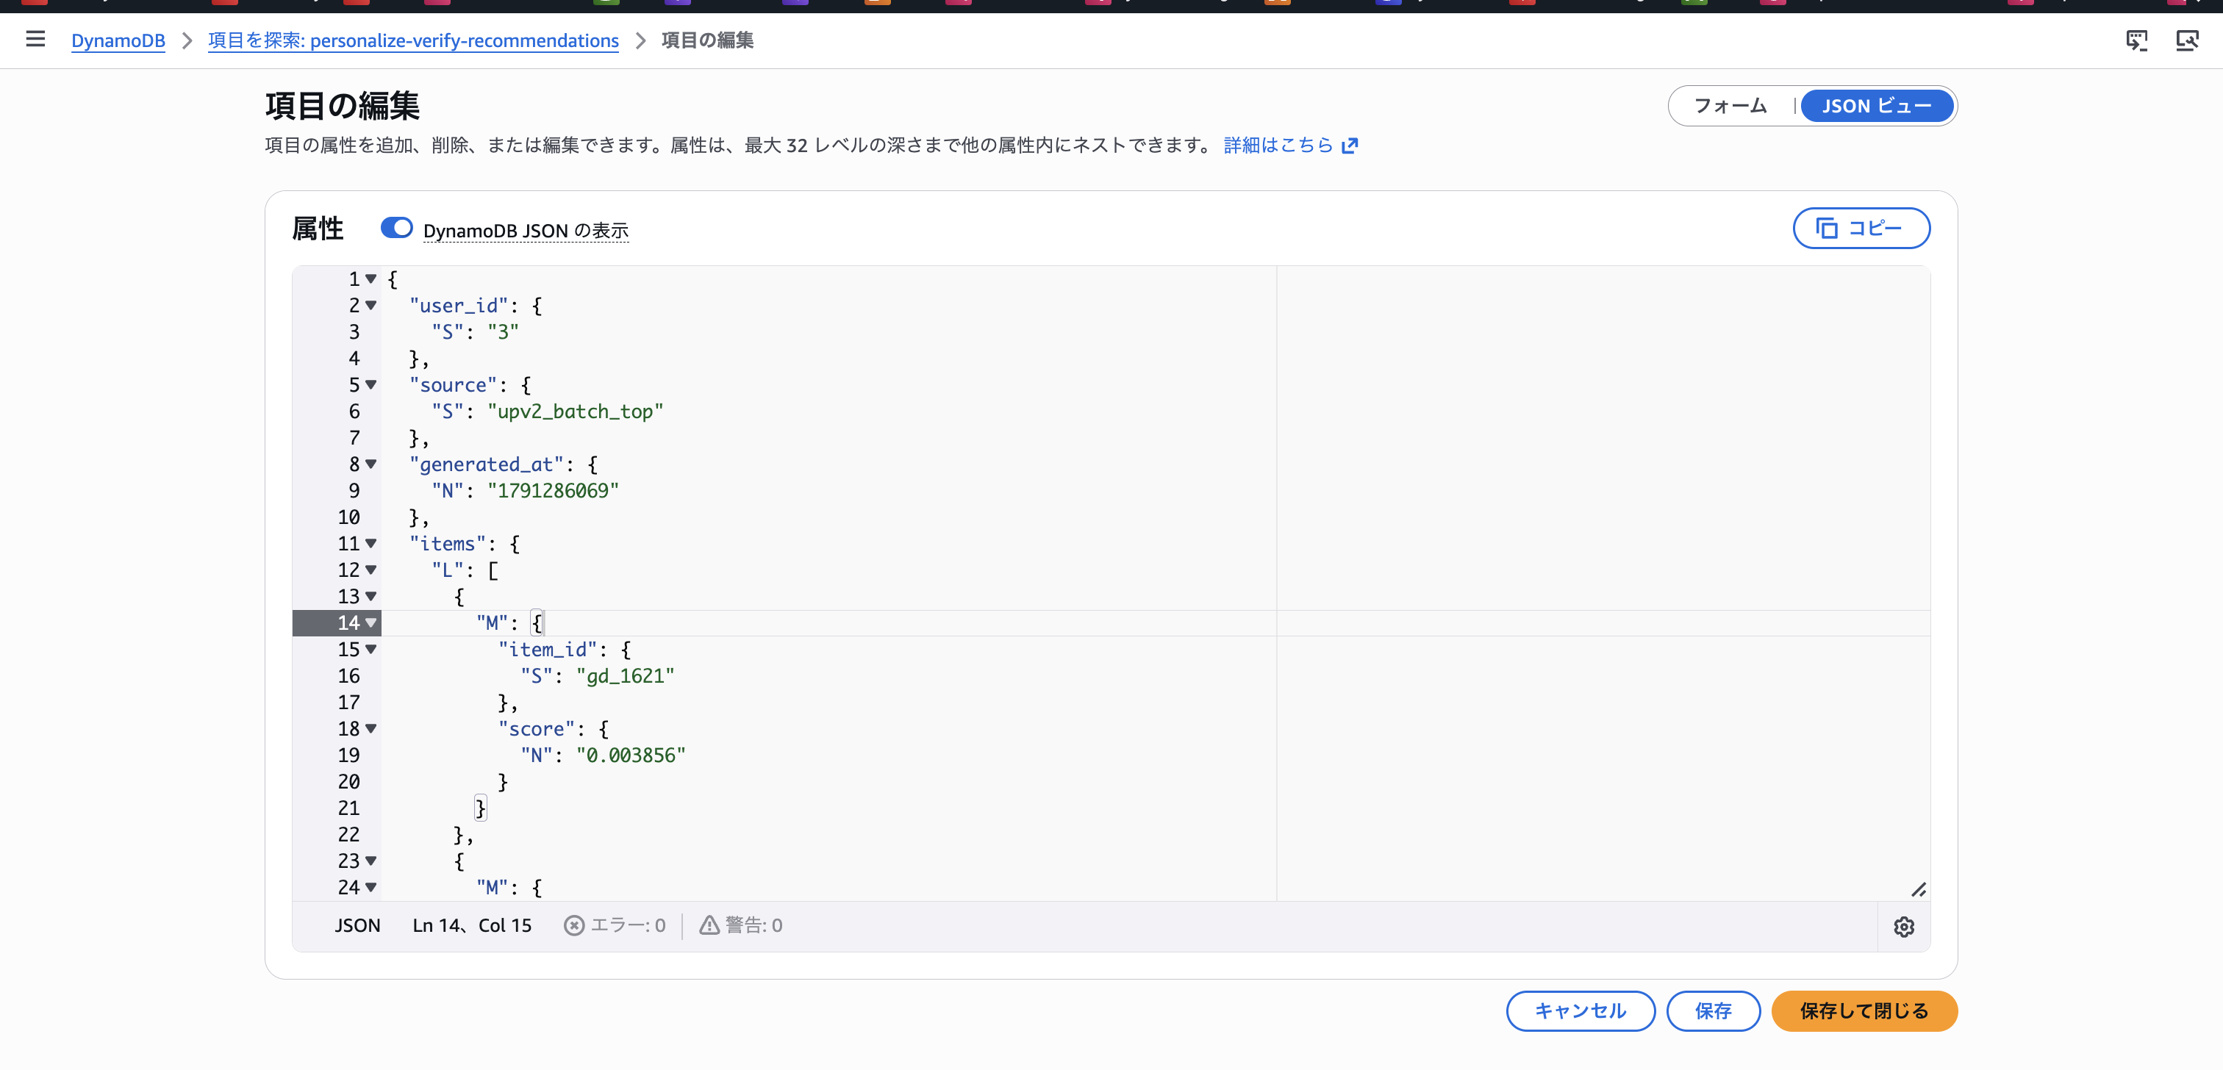Select the JSON ビュー tab
Viewport: 2223px width, 1070px height.
pos(1876,106)
